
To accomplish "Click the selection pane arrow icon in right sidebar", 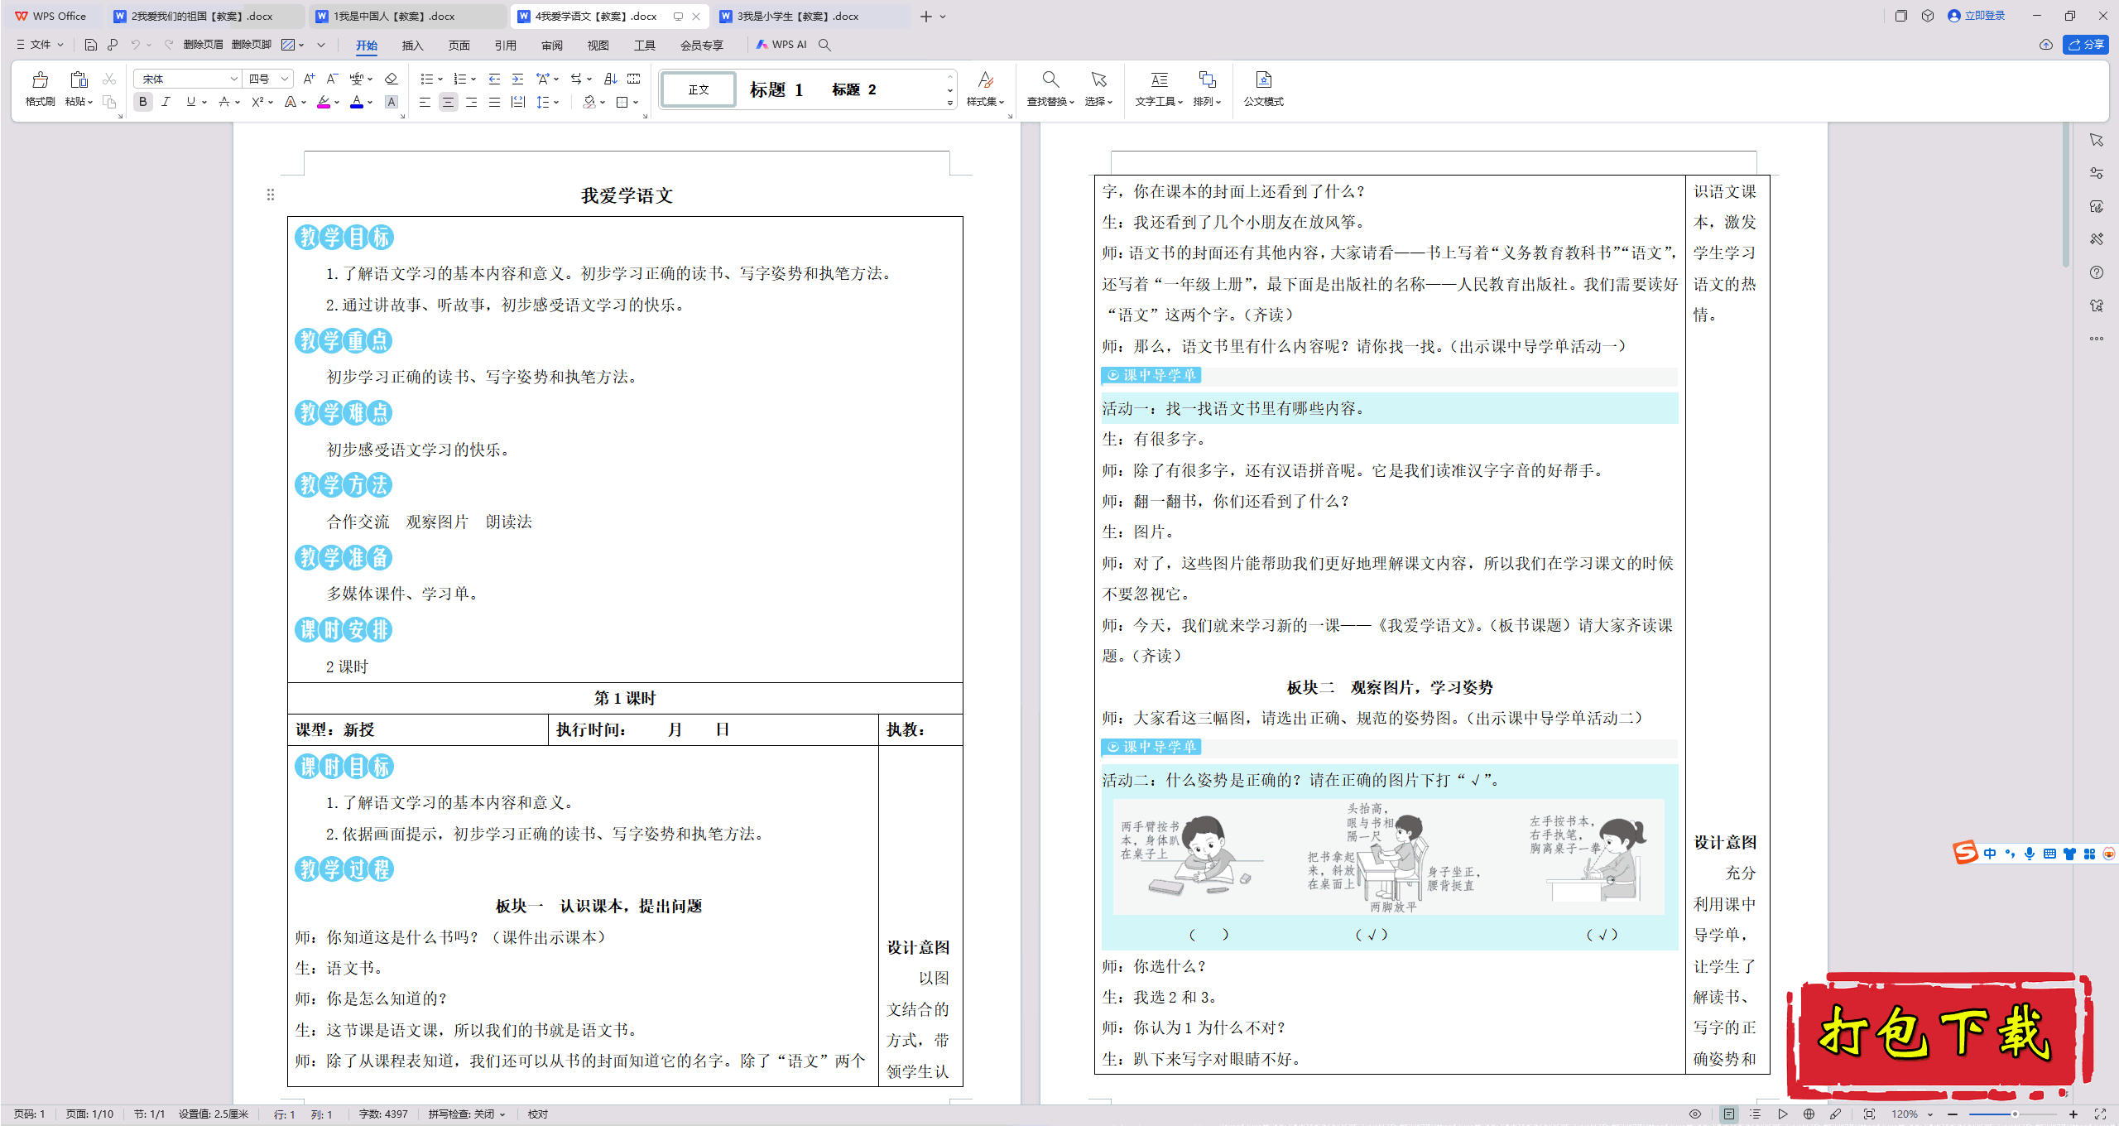I will pyautogui.click(x=2096, y=140).
